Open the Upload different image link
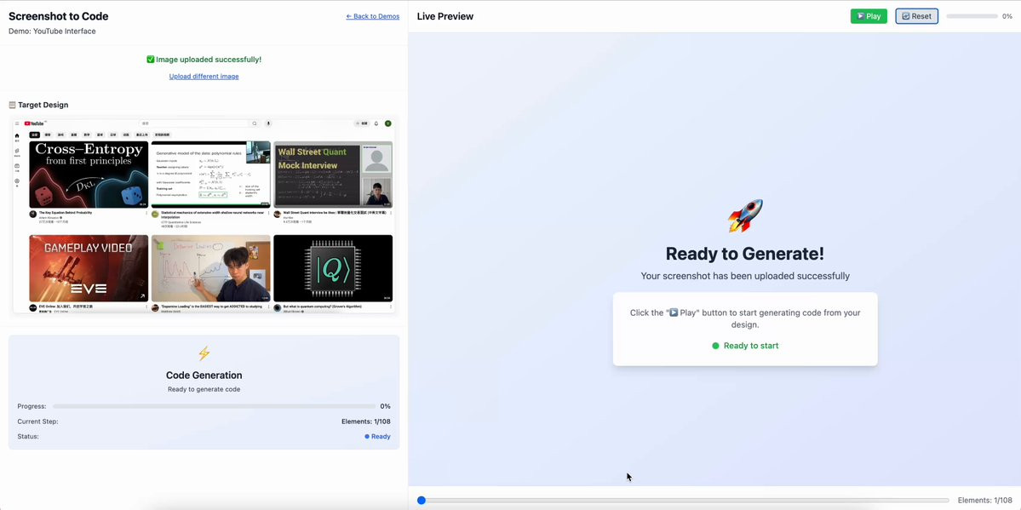Image resolution: width=1021 pixels, height=510 pixels. pos(204,77)
